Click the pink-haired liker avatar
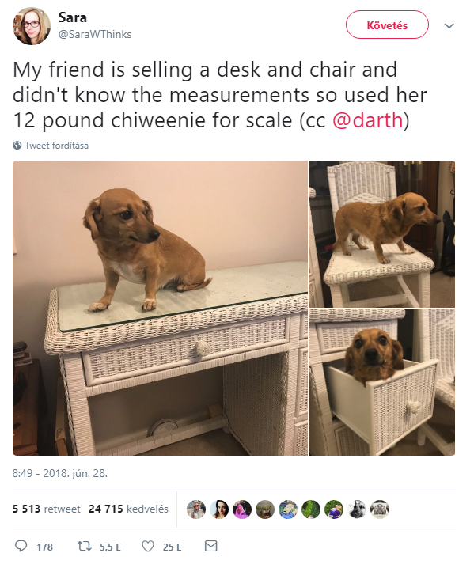 click(242, 509)
